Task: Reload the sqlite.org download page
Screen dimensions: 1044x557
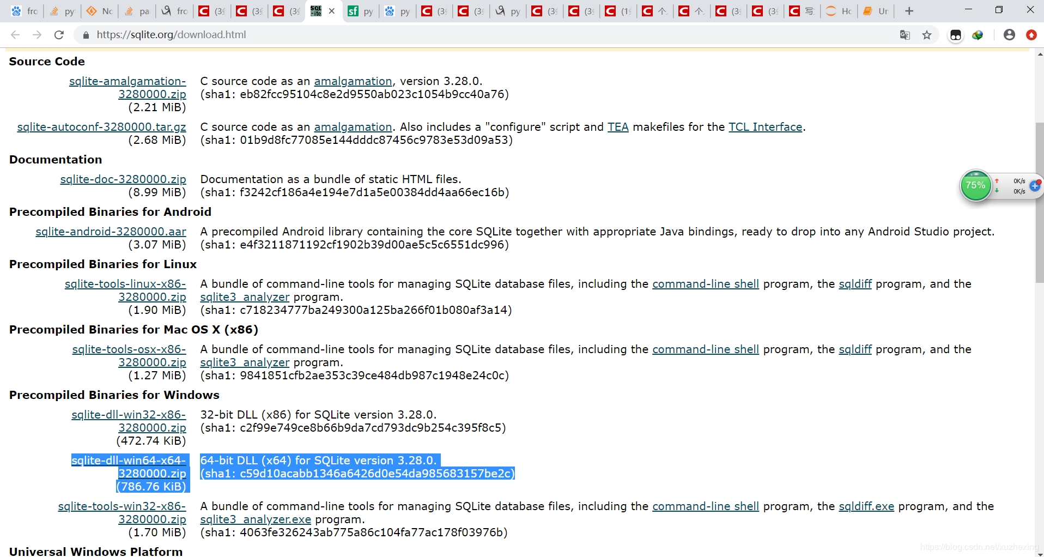Action: pos(59,35)
